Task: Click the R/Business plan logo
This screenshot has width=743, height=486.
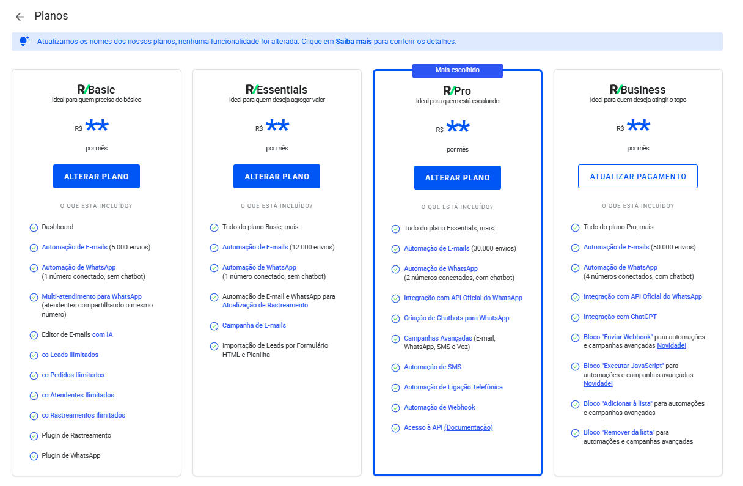Action: click(x=637, y=90)
